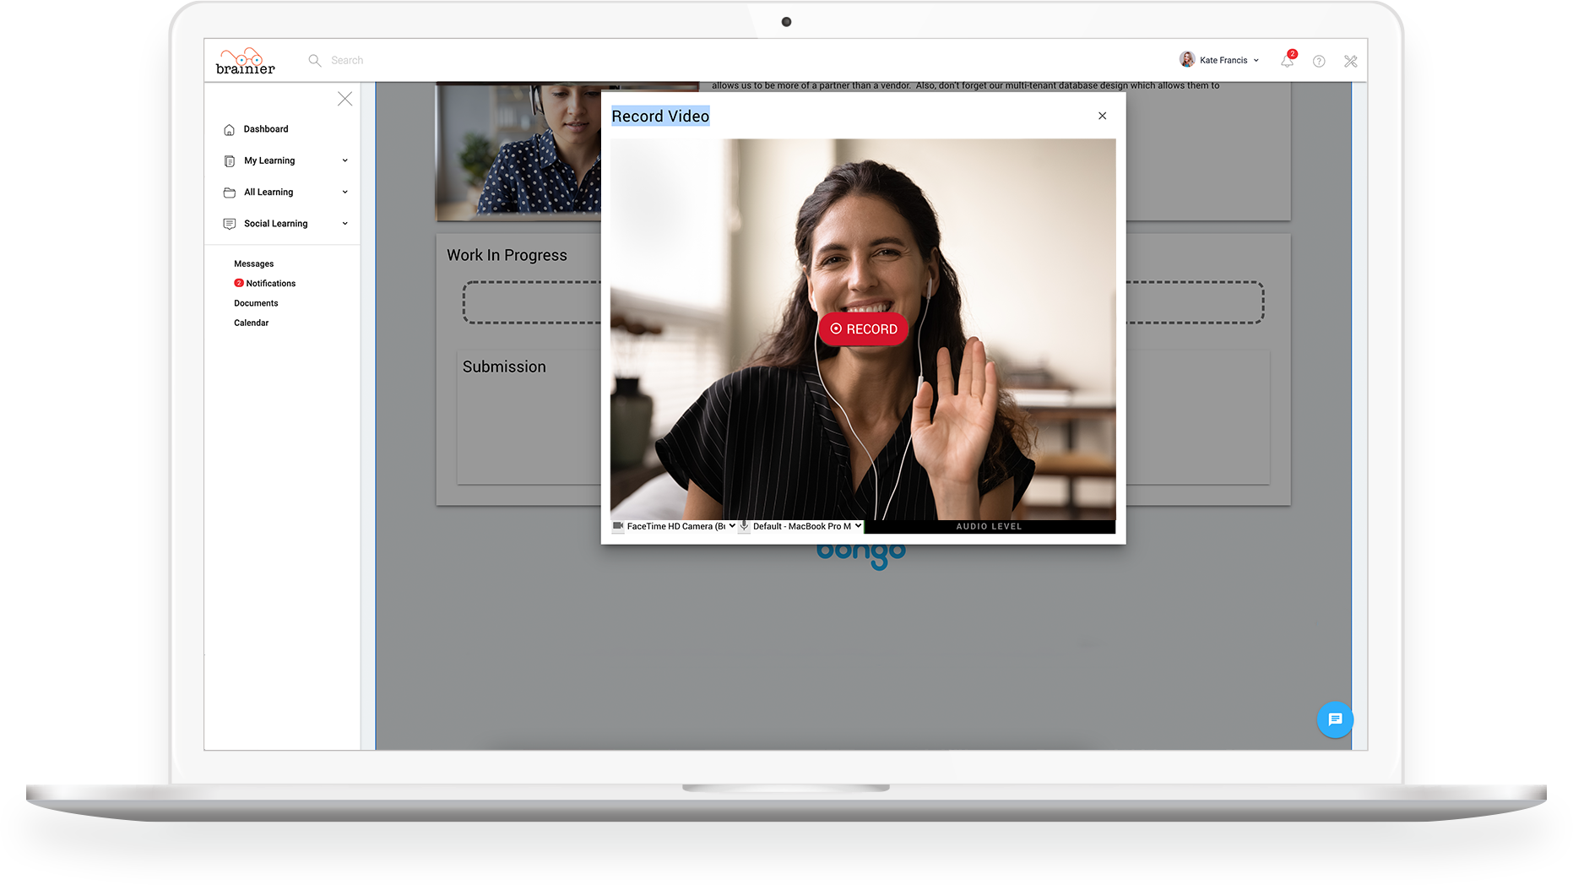Click the Submission heading
The image size is (1573, 885).
[504, 366]
